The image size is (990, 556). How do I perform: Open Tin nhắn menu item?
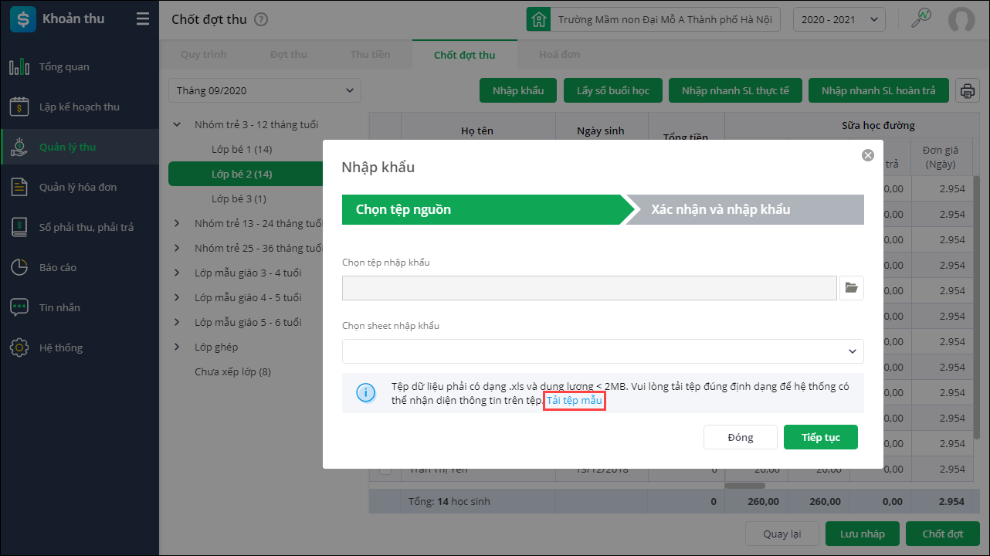point(80,307)
